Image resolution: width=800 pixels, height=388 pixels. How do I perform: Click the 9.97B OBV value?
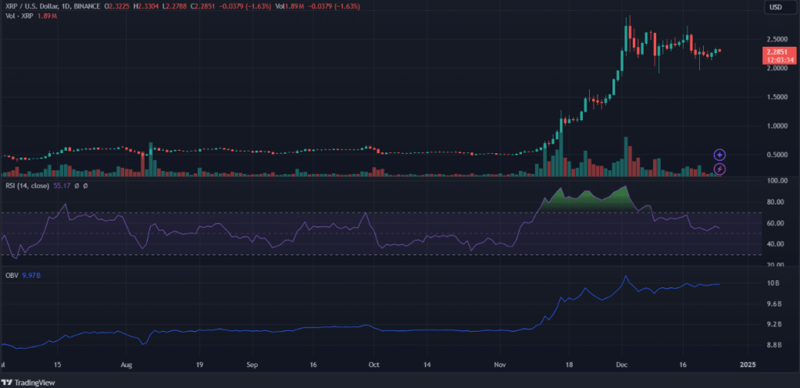30,276
